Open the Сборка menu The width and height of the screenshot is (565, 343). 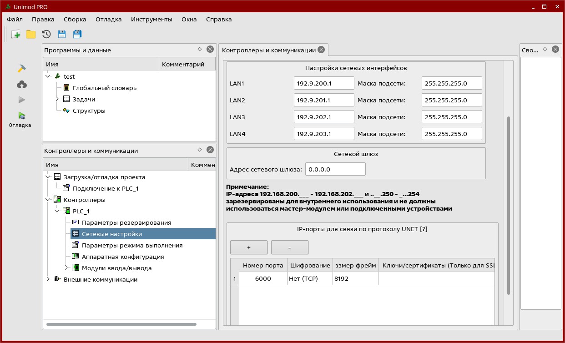tap(75, 19)
